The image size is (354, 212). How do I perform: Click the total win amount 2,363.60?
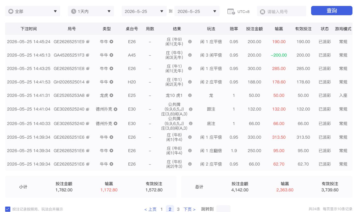coord(285,190)
